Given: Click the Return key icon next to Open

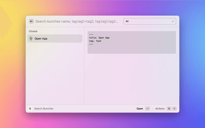Looking at the screenshot, I should click(147, 108).
